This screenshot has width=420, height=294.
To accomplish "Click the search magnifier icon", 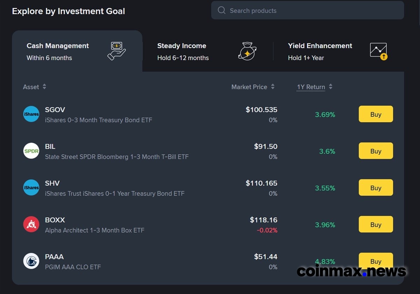I will click(x=222, y=10).
